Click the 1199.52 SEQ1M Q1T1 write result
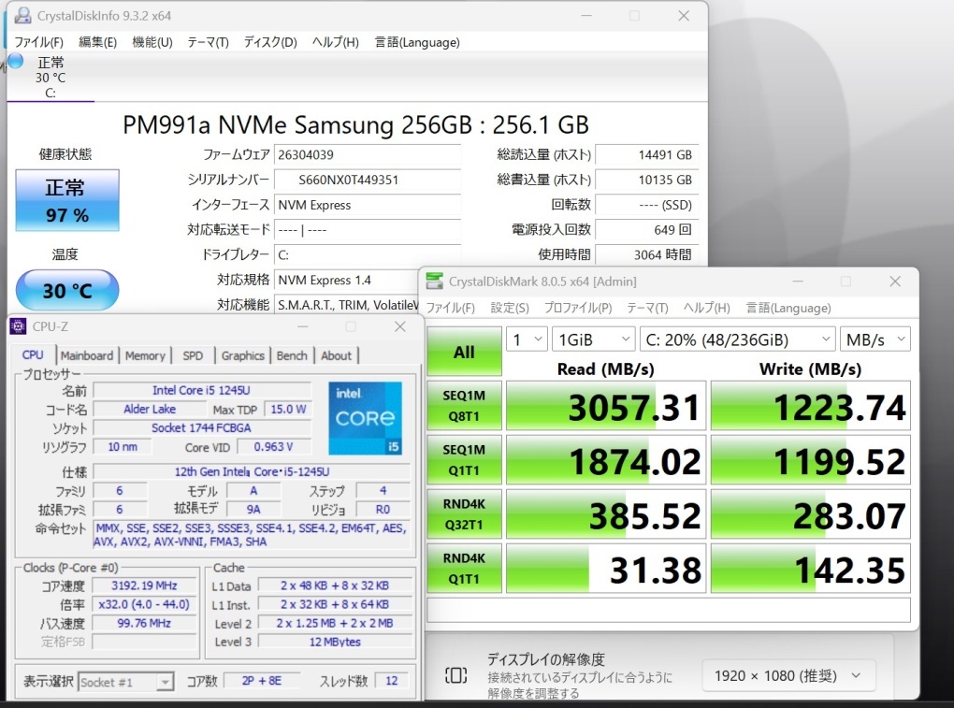954x708 pixels. click(810, 460)
